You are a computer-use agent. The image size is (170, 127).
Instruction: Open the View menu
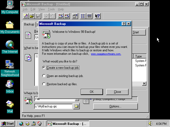41,9
